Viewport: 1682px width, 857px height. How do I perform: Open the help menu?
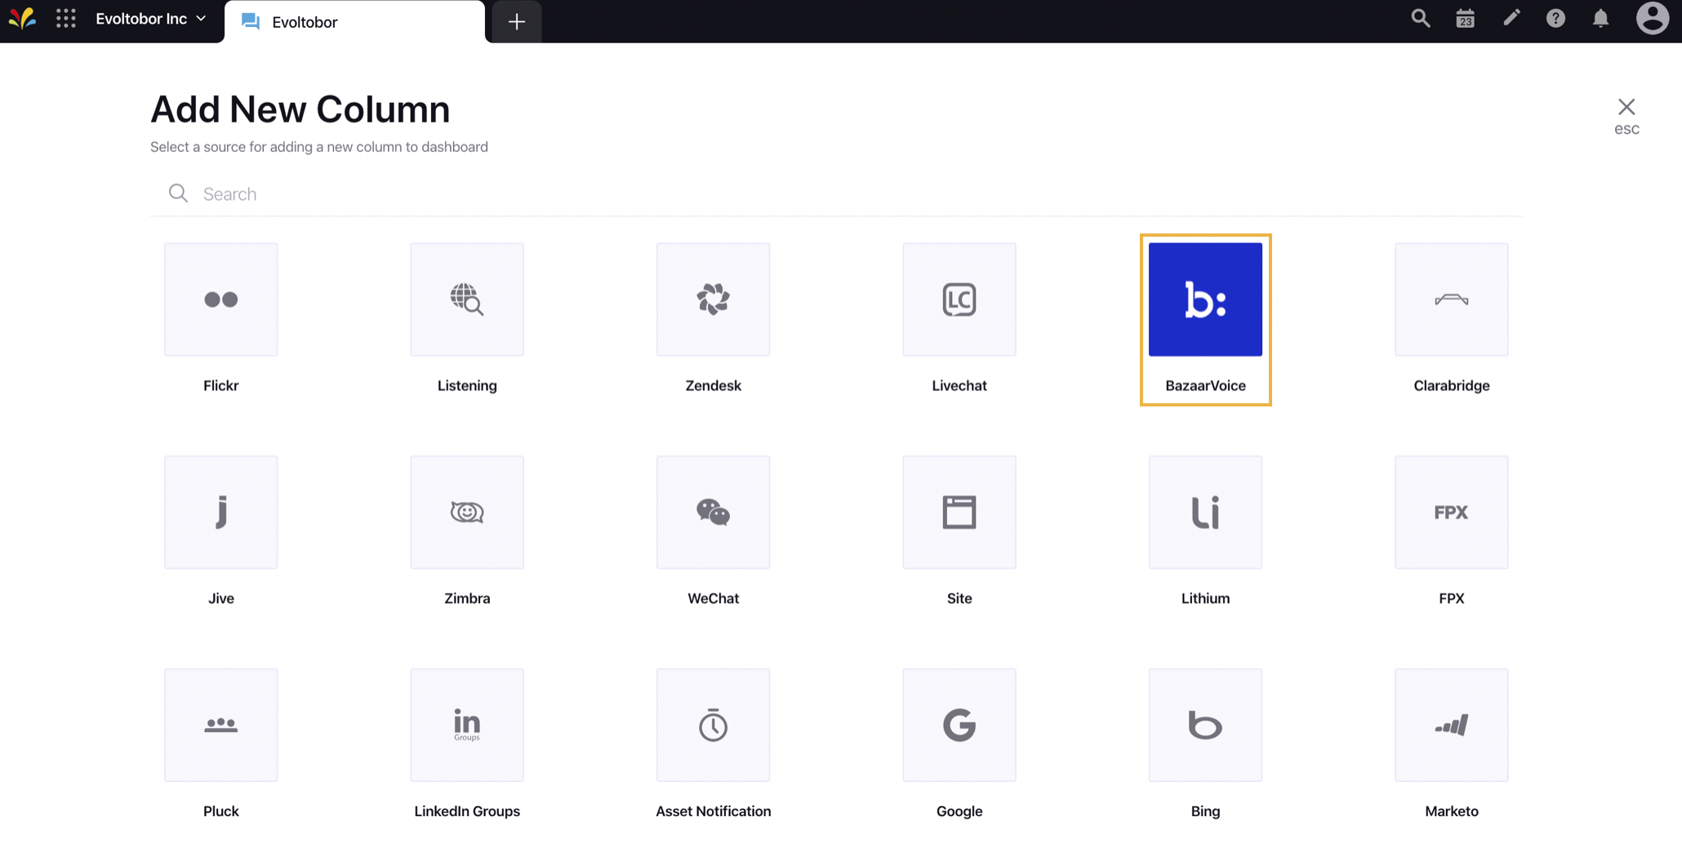(x=1556, y=18)
